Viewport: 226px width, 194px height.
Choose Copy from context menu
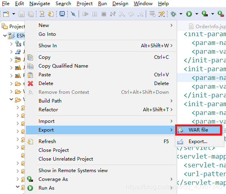point(101,57)
